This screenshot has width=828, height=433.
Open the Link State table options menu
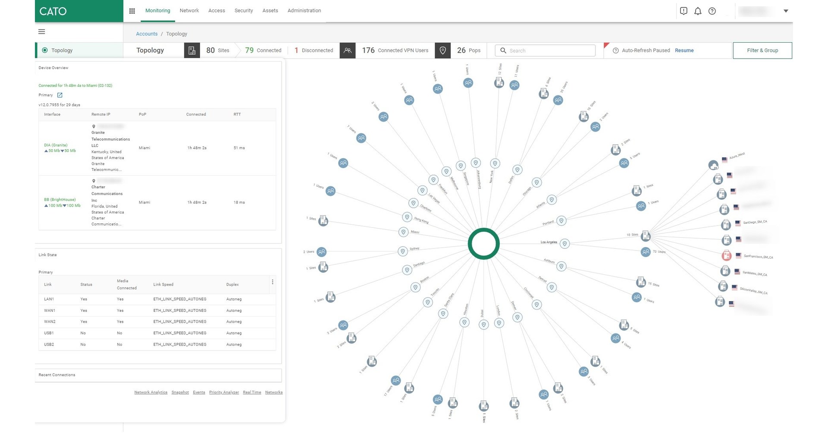pos(273,282)
